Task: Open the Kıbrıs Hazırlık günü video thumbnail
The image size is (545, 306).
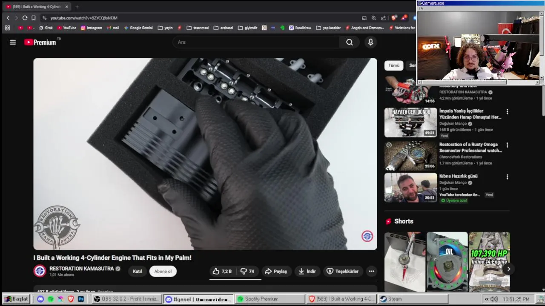Action: click(410, 187)
